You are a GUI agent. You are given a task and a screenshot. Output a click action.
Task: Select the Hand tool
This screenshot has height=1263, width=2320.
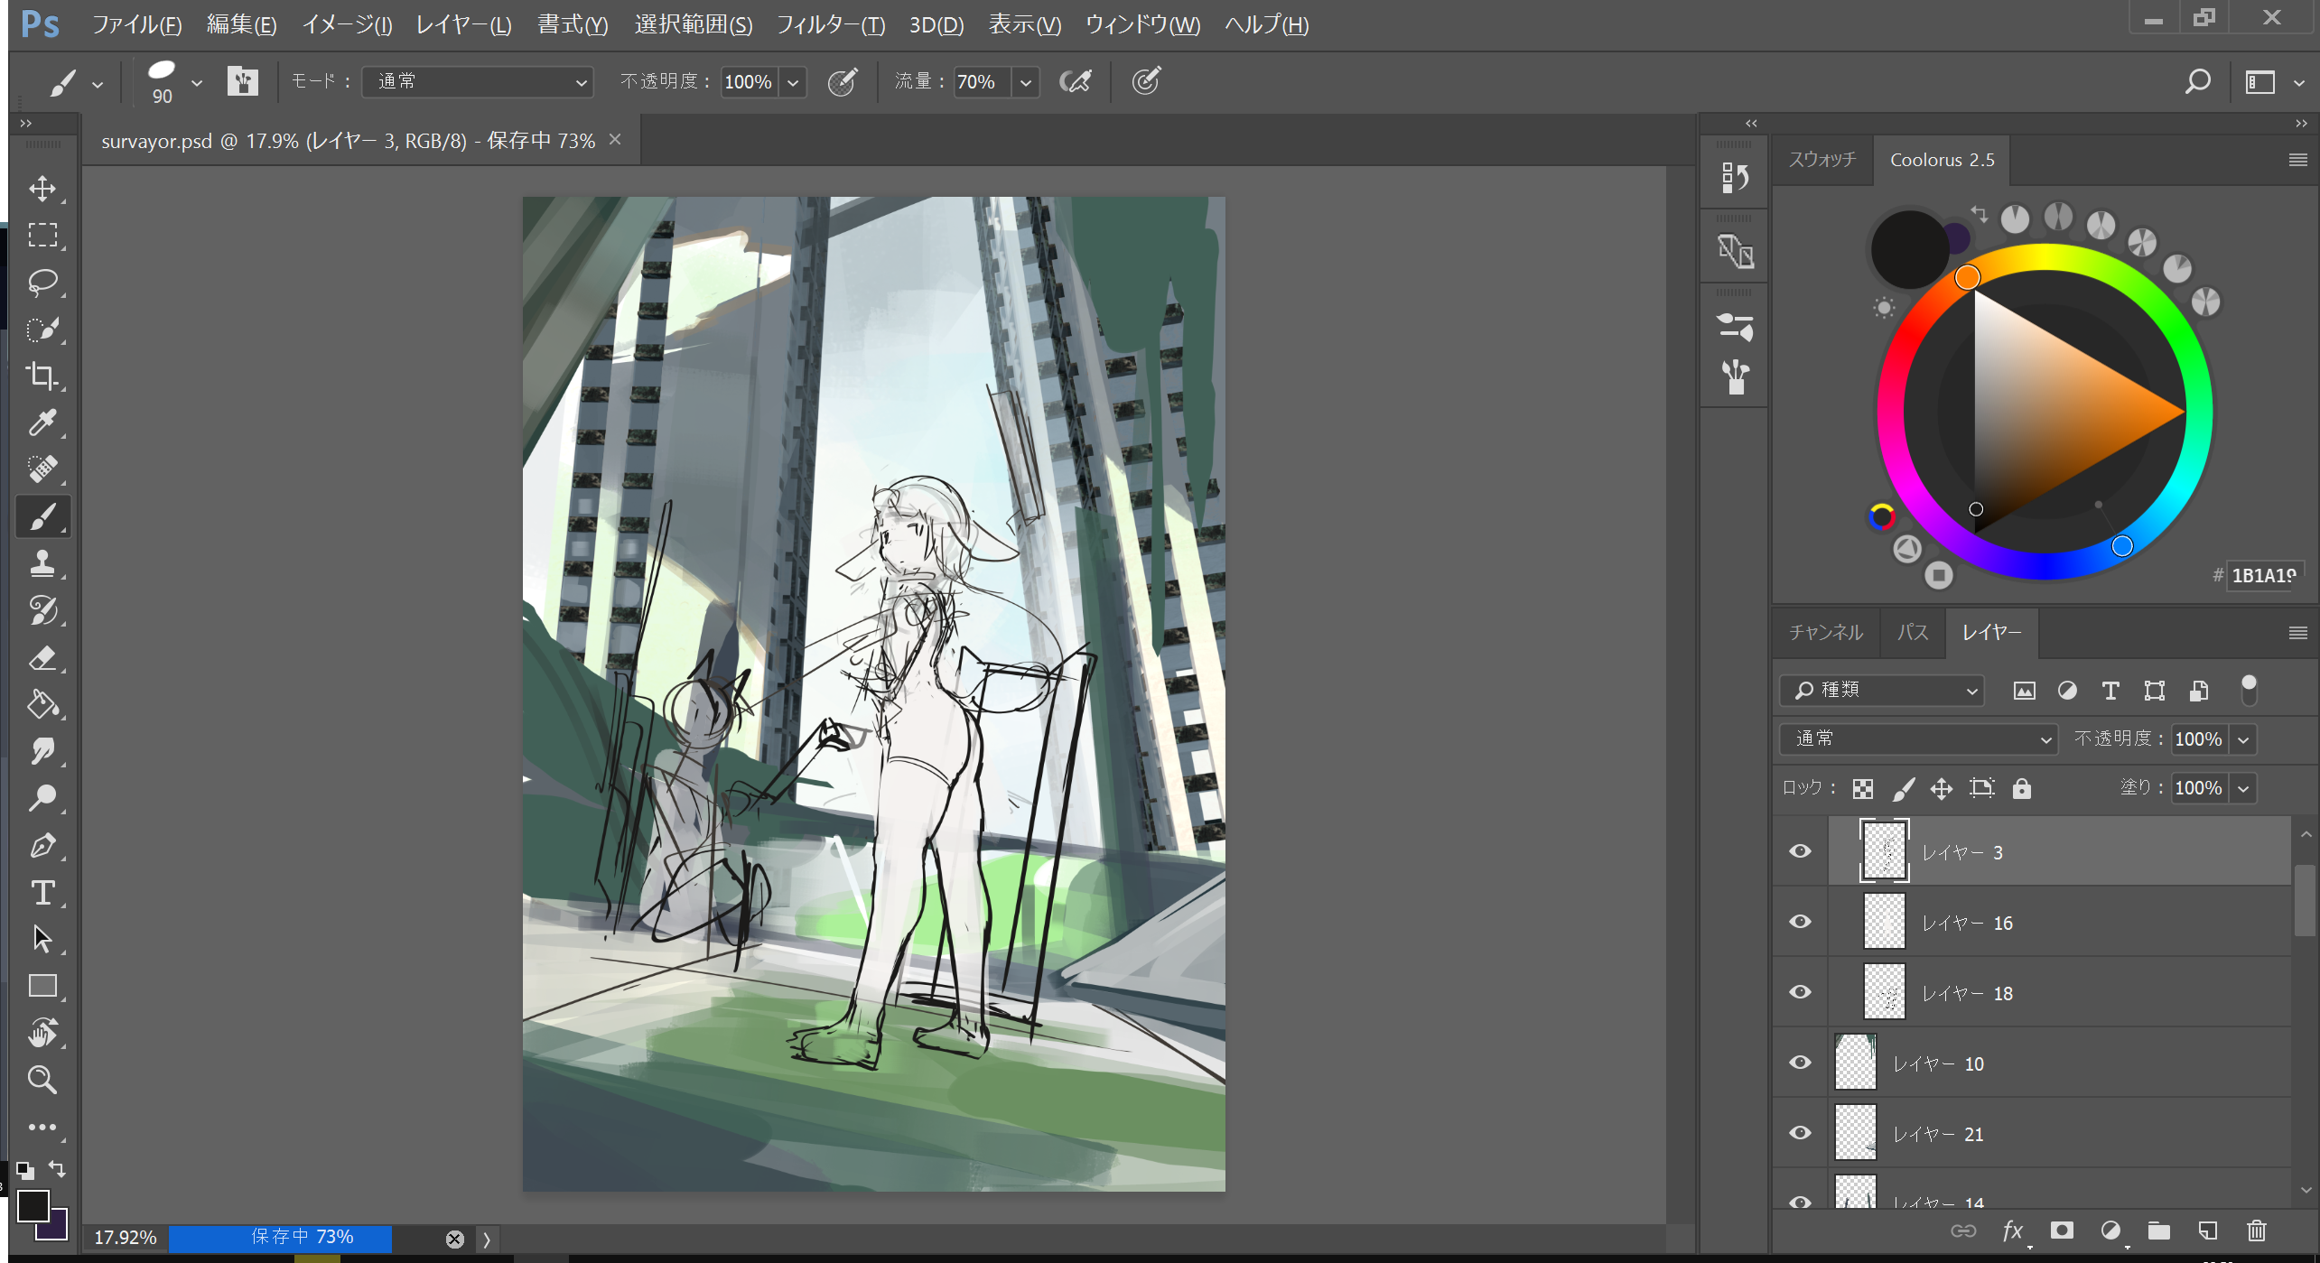pyautogui.click(x=42, y=1033)
